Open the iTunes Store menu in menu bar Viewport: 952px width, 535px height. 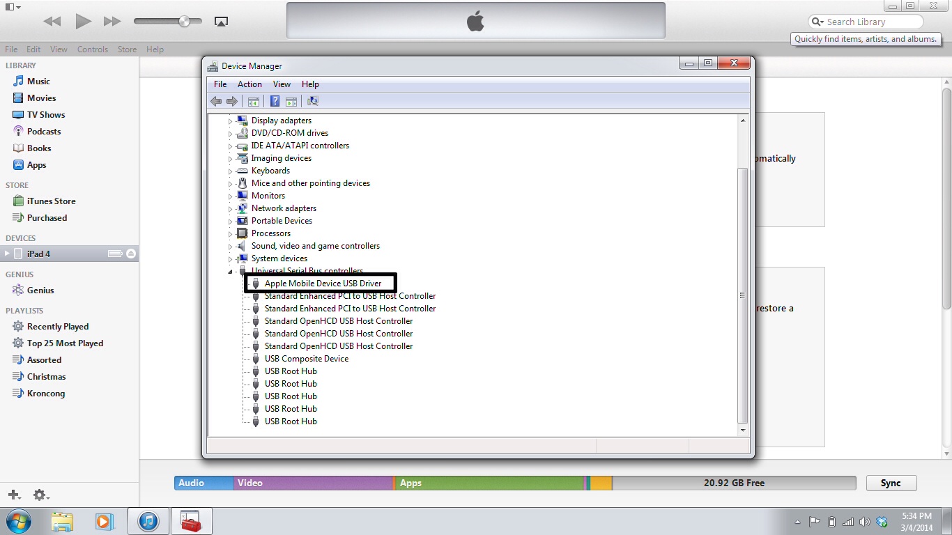127,49
